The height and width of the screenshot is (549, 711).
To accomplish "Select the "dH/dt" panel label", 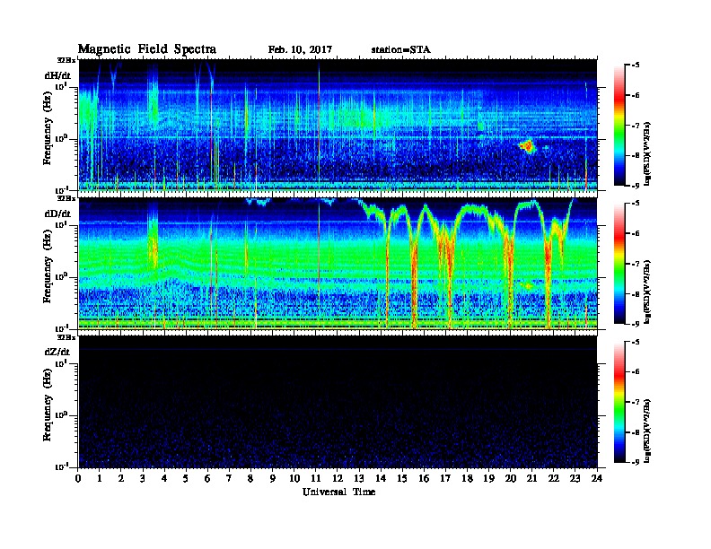I will [57, 75].
